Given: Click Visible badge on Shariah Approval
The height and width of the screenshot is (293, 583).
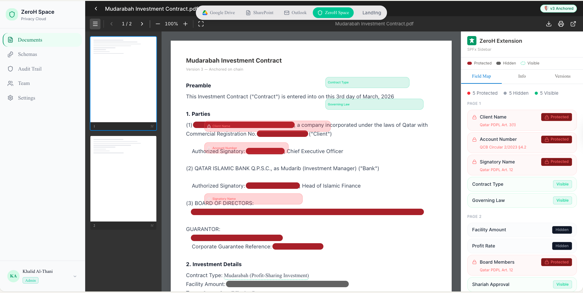Looking at the screenshot, I should tap(562, 284).
